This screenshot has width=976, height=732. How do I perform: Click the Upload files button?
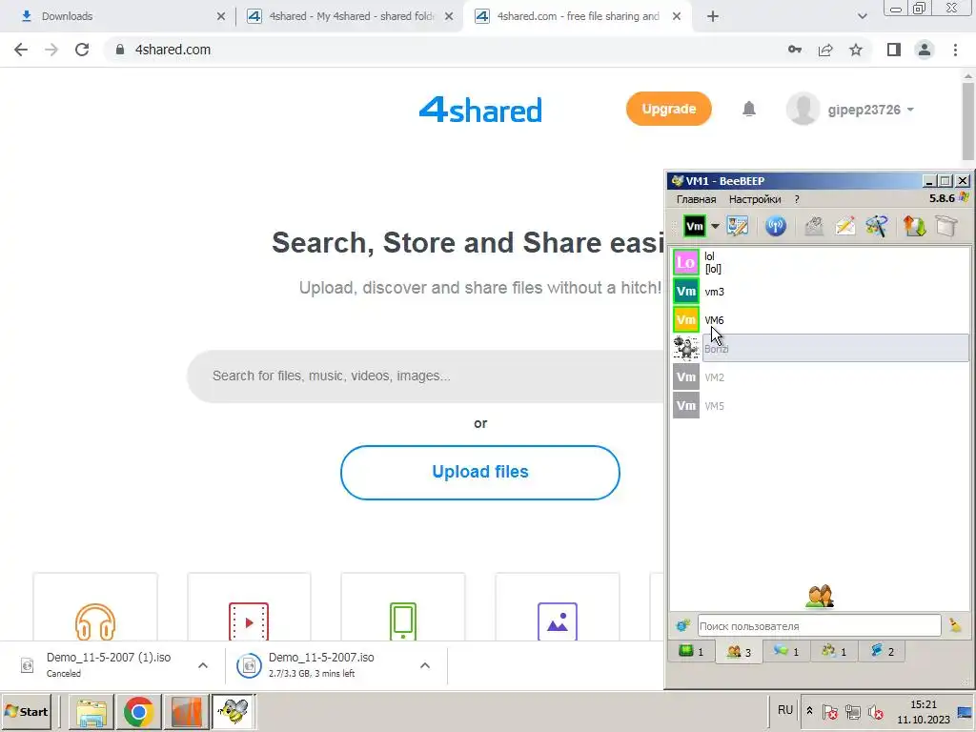[x=480, y=472]
